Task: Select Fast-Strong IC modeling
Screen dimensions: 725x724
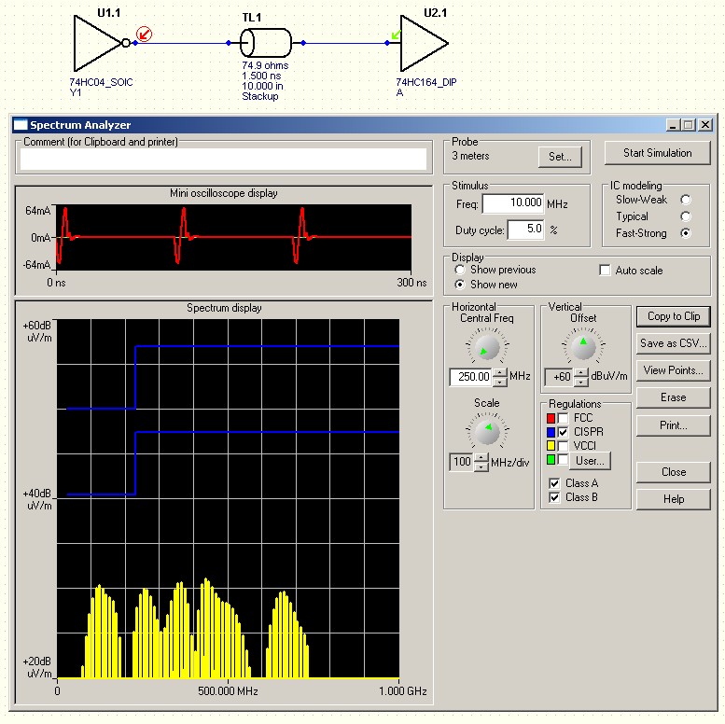Action: [686, 232]
